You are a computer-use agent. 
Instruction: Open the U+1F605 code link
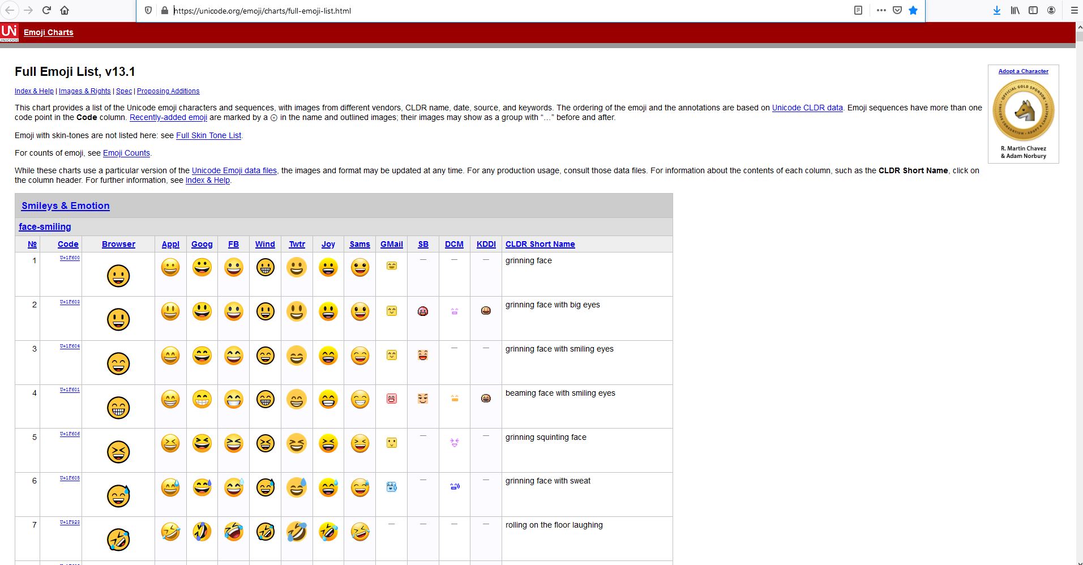pos(70,478)
